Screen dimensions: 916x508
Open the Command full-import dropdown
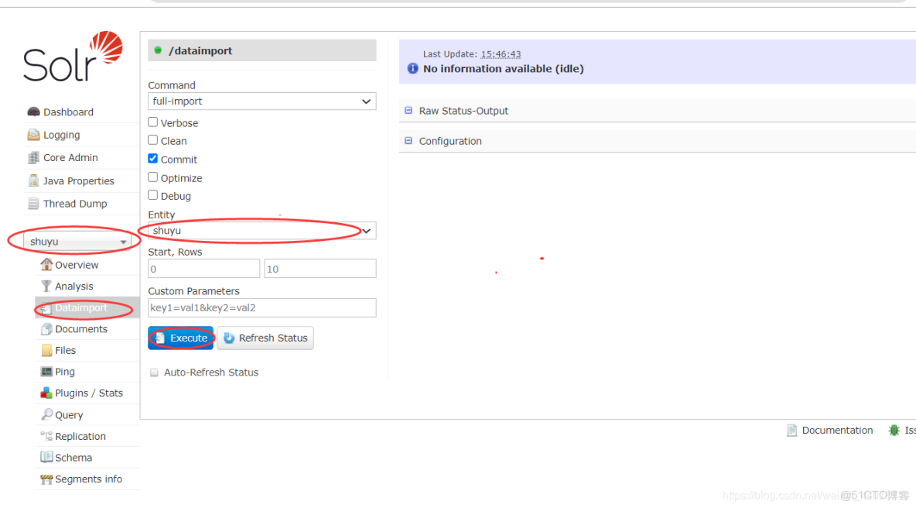tap(261, 101)
